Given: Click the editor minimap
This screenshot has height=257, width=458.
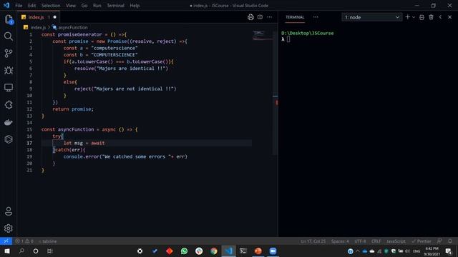Looking at the screenshot, I should (x=262, y=35).
